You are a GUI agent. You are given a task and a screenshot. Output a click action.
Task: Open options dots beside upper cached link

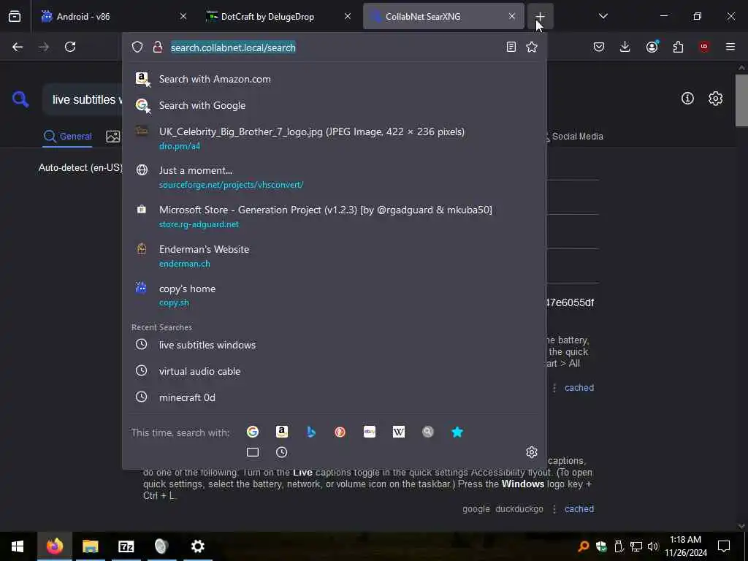pos(554,388)
